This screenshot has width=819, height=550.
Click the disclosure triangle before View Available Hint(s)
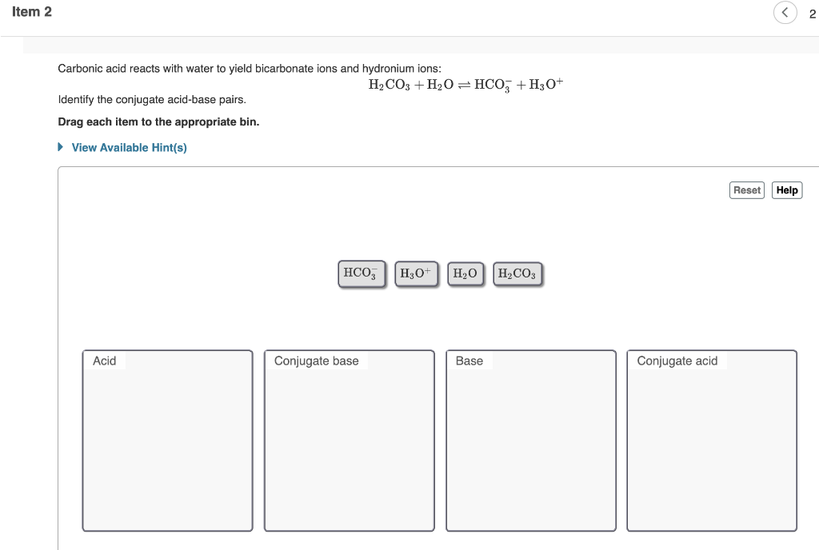click(59, 147)
